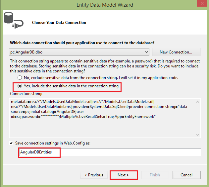Go back with the Previous button
Screen dimensions: 209x187
click(x=94, y=175)
